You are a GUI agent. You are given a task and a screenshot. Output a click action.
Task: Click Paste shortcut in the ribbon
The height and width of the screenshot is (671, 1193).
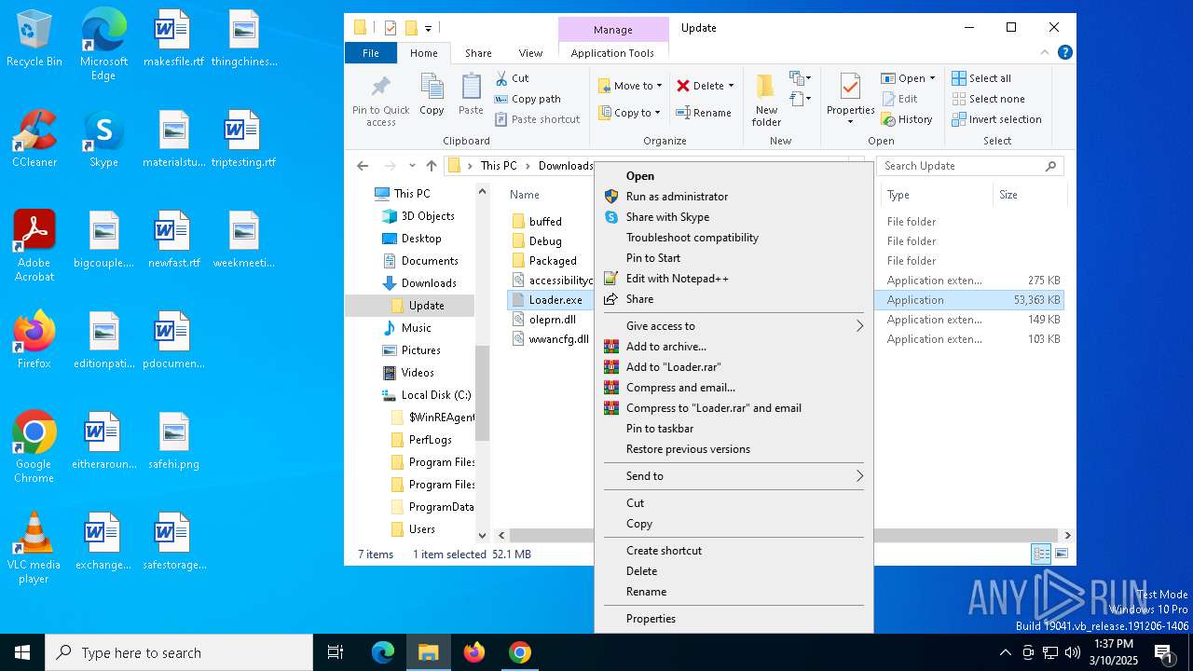(537, 119)
